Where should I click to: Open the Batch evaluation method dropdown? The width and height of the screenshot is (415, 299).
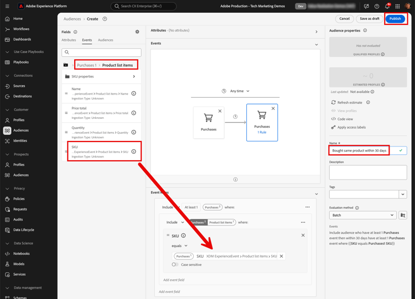(x=362, y=215)
